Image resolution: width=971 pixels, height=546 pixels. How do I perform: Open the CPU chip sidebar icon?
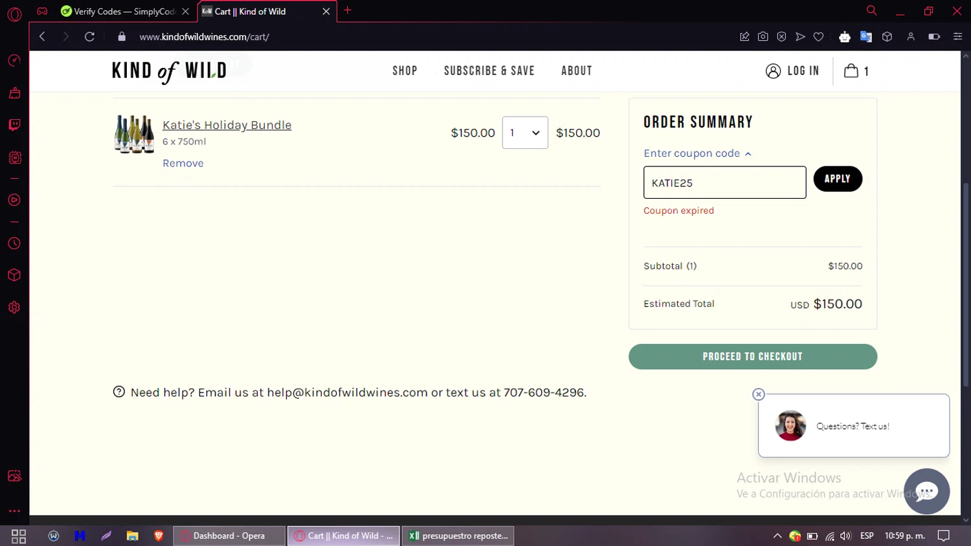coord(14,157)
